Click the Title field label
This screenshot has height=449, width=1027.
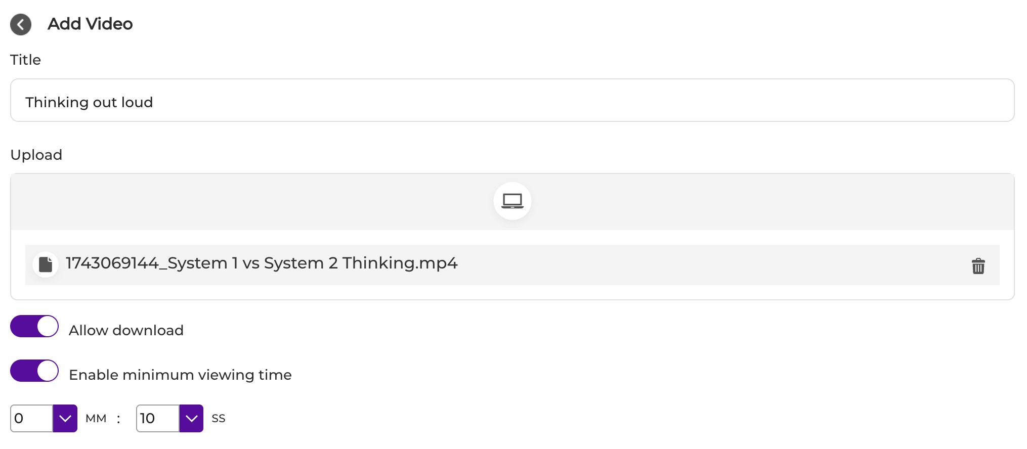point(25,60)
